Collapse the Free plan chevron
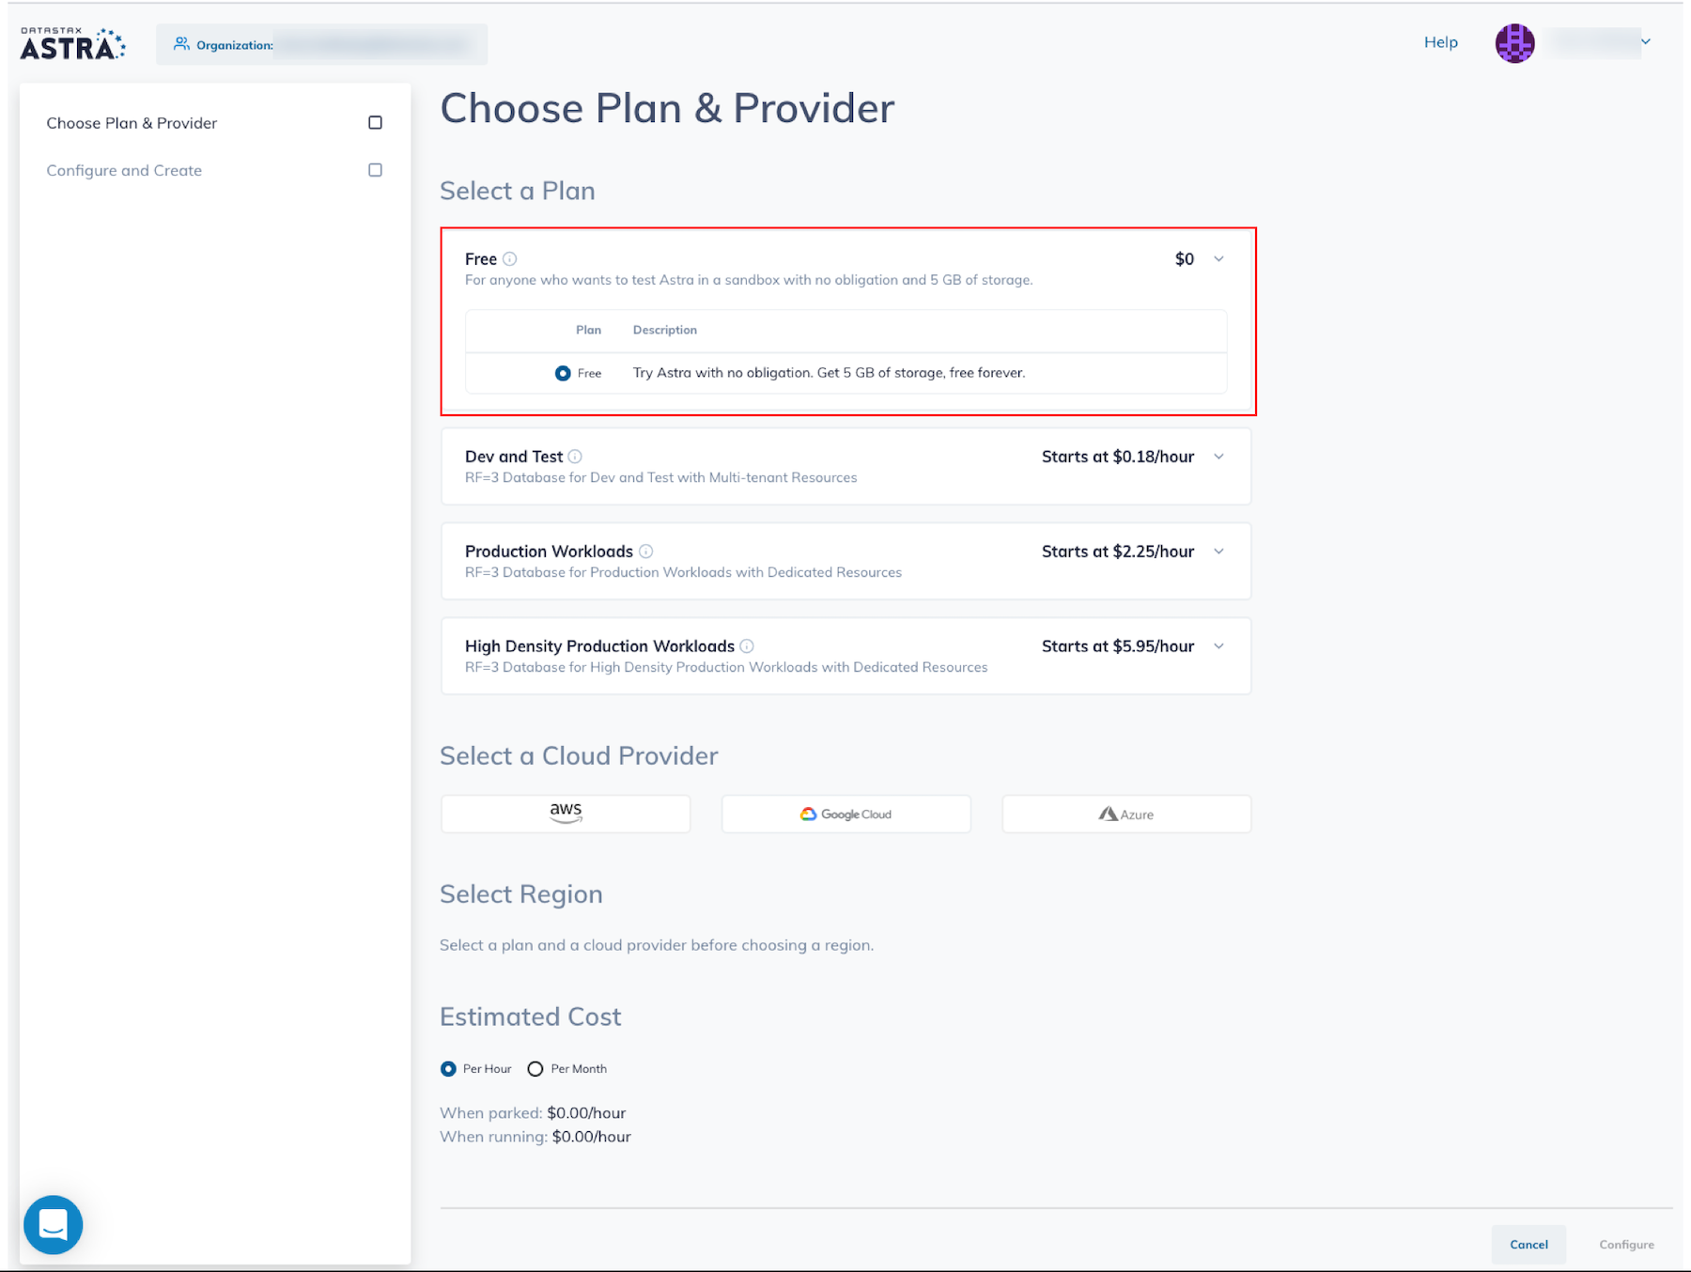The height and width of the screenshot is (1272, 1691). (x=1218, y=258)
